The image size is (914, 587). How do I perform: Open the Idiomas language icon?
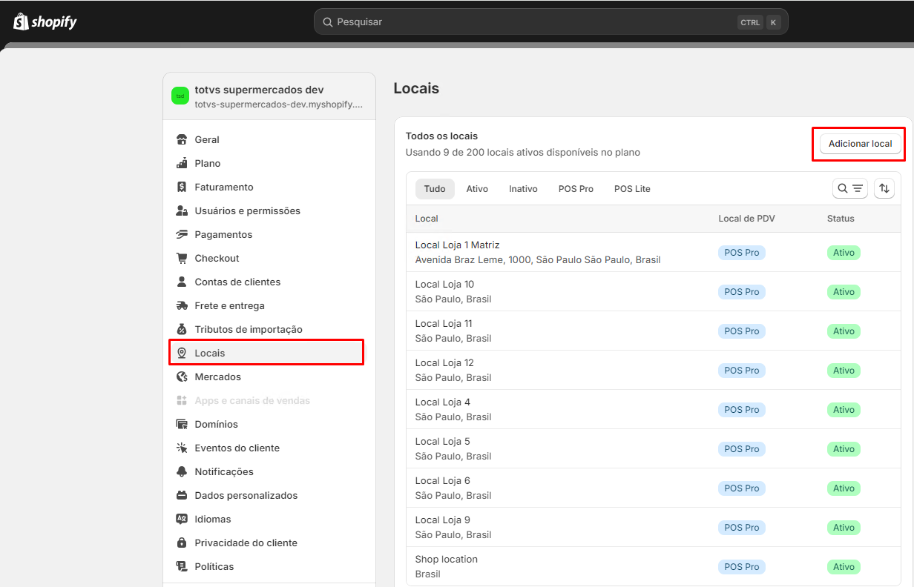pyautogui.click(x=182, y=519)
